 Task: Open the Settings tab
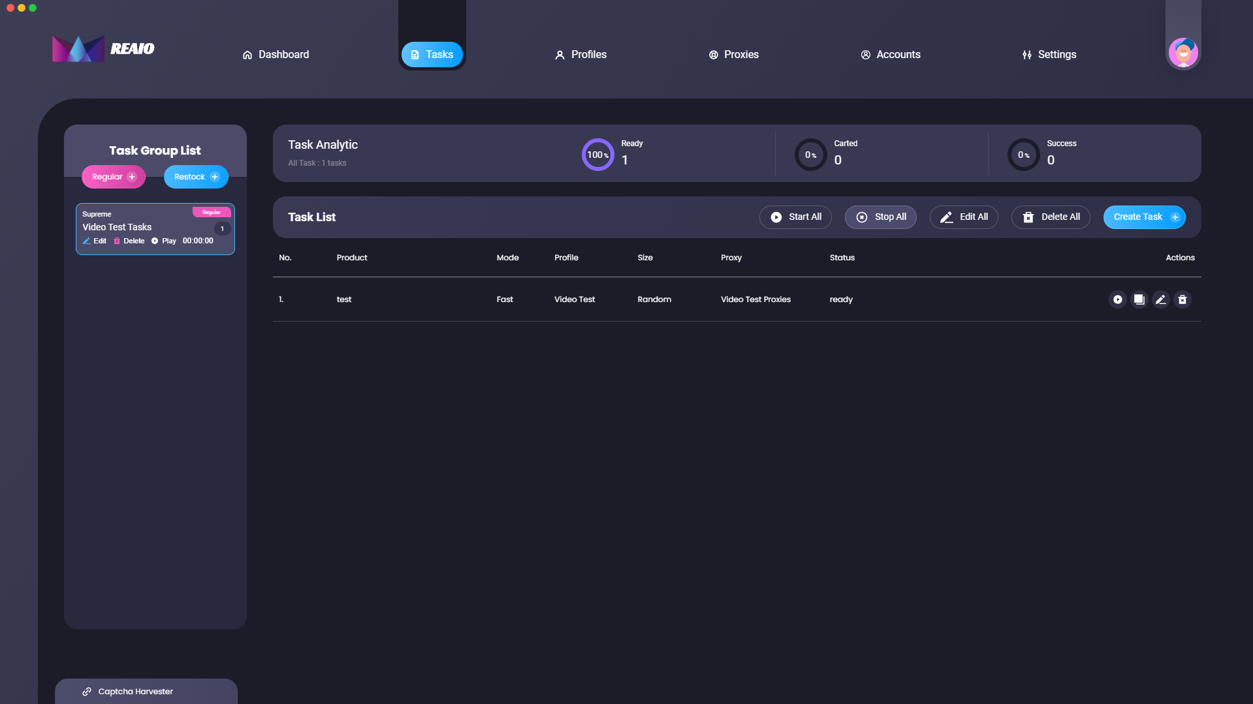click(1049, 55)
